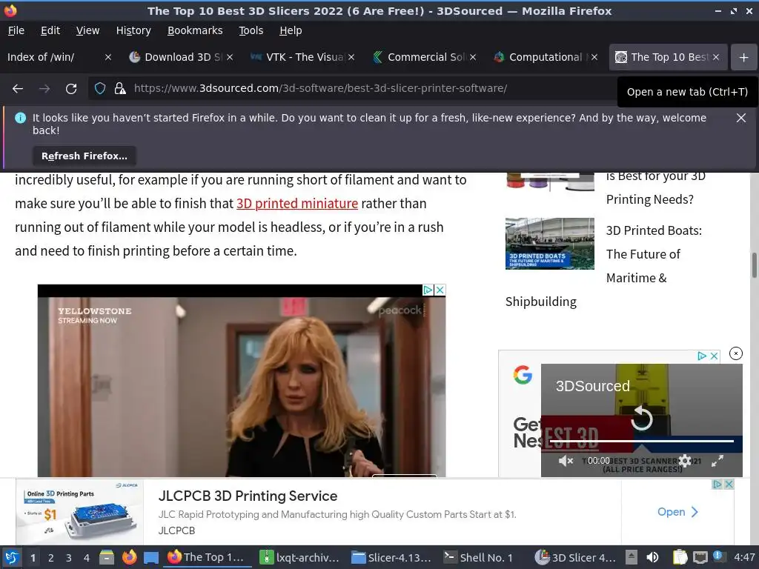Open the LXQt start menu

[x=12, y=558]
